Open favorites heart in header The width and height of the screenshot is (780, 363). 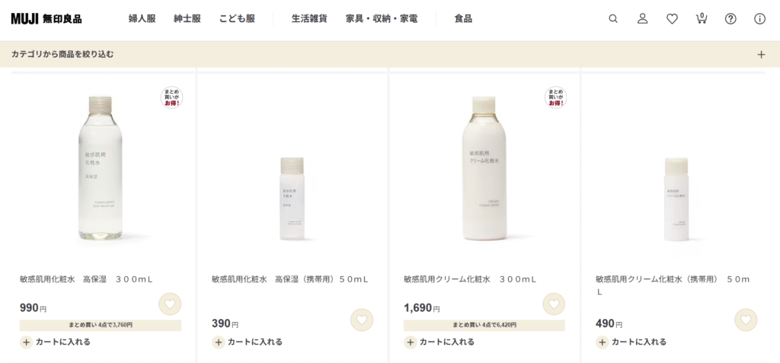coord(672,19)
